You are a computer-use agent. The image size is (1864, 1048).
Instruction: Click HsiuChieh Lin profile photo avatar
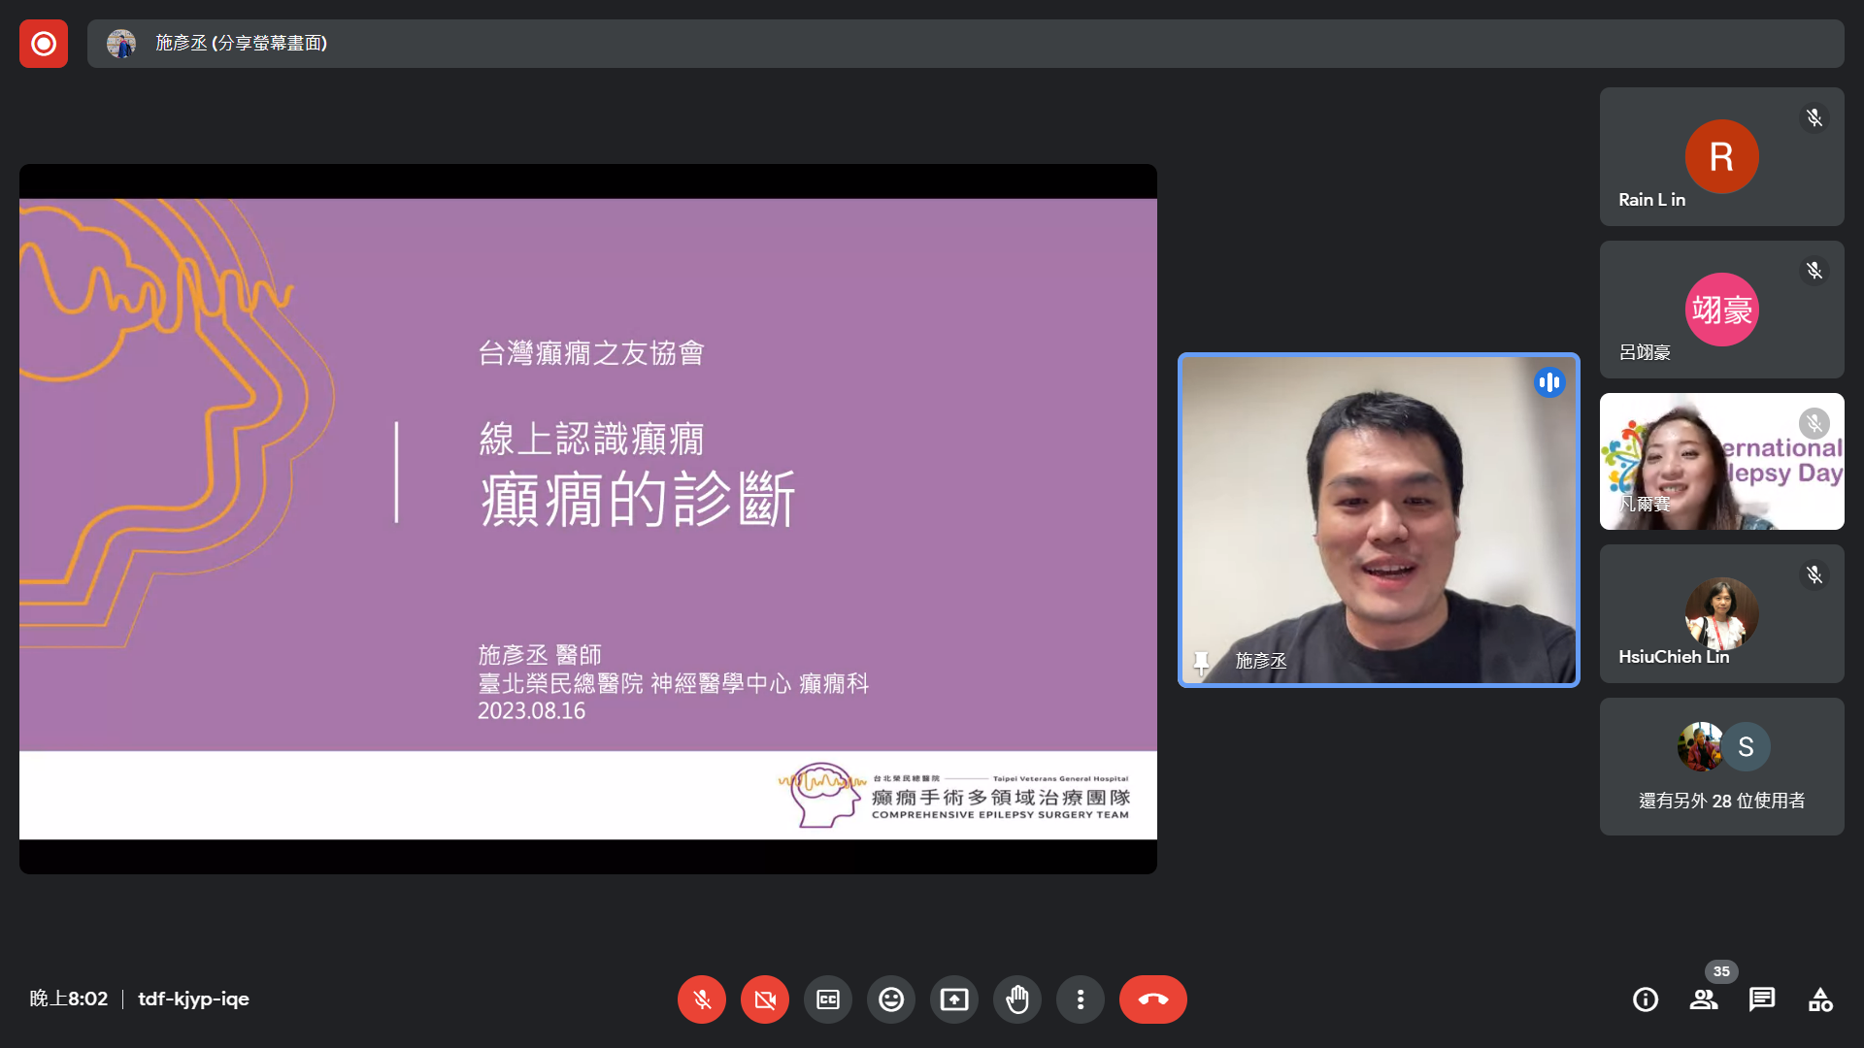[x=1721, y=613]
